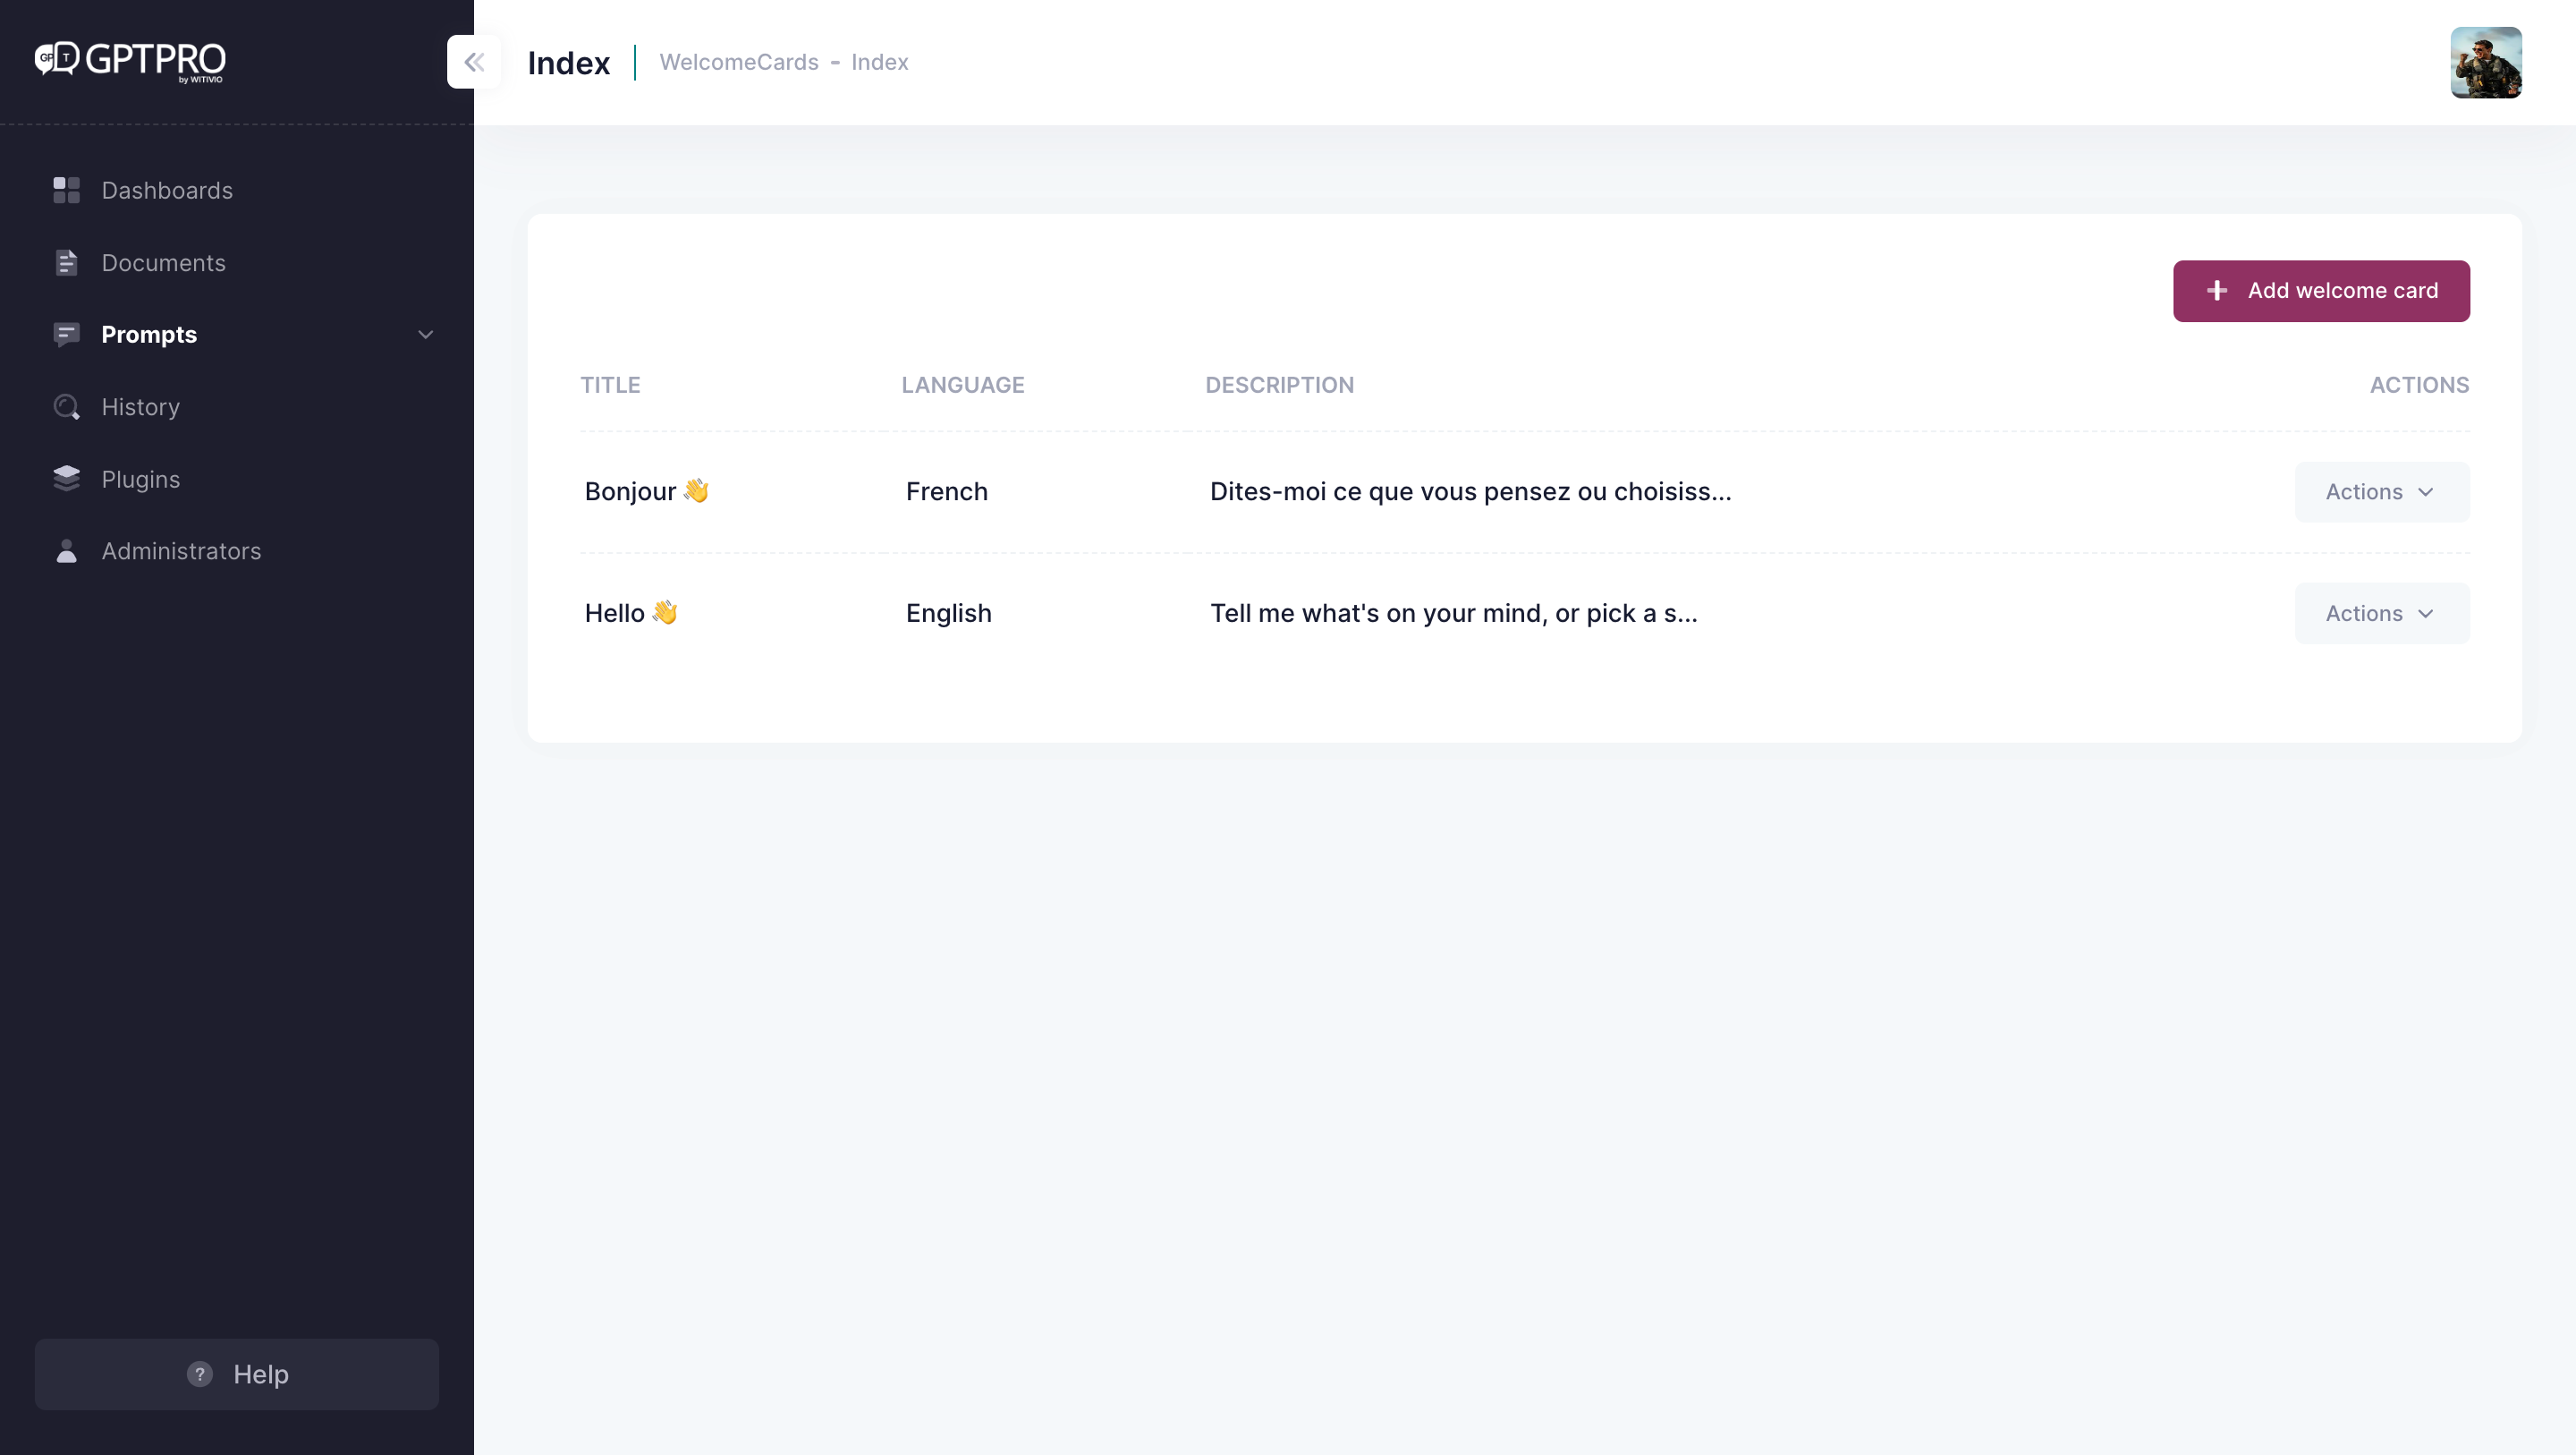Navigate to WelcomeCards in the breadcrumb
2576x1455 pixels.
739,62
